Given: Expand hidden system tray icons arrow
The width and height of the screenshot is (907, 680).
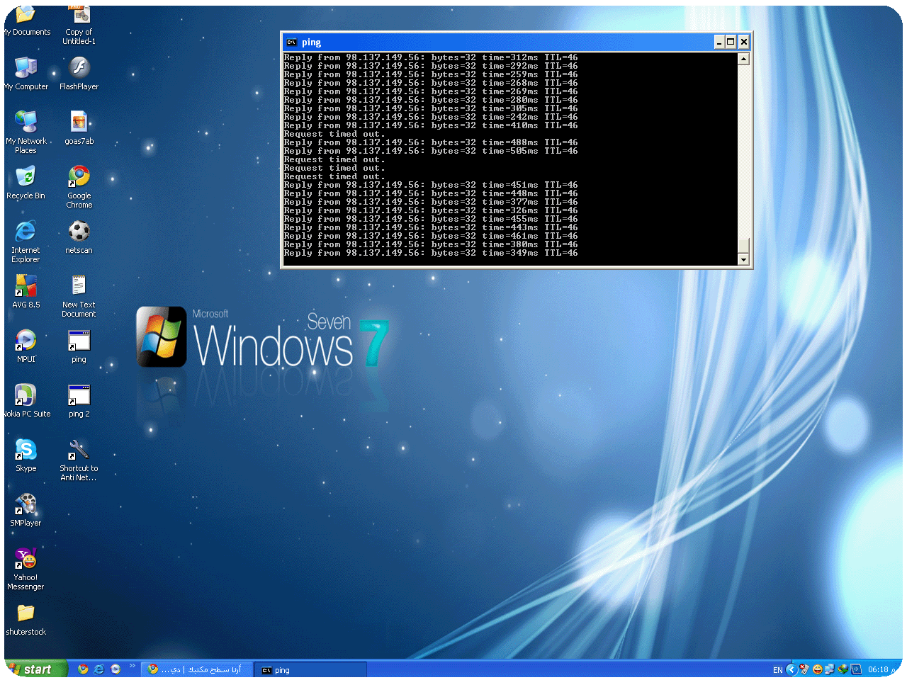Looking at the screenshot, I should pyautogui.click(x=791, y=669).
